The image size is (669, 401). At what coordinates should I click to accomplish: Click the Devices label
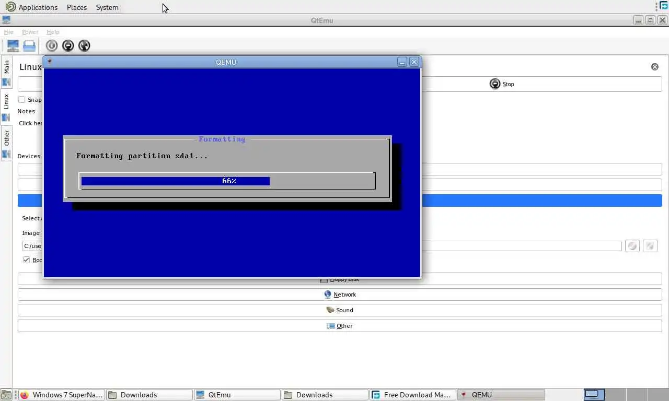(x=29, y=156)
